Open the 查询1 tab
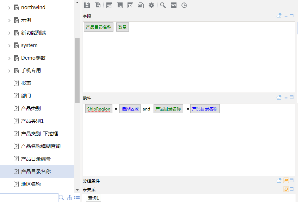The image size is (298, 202). [x=93, y=198]
